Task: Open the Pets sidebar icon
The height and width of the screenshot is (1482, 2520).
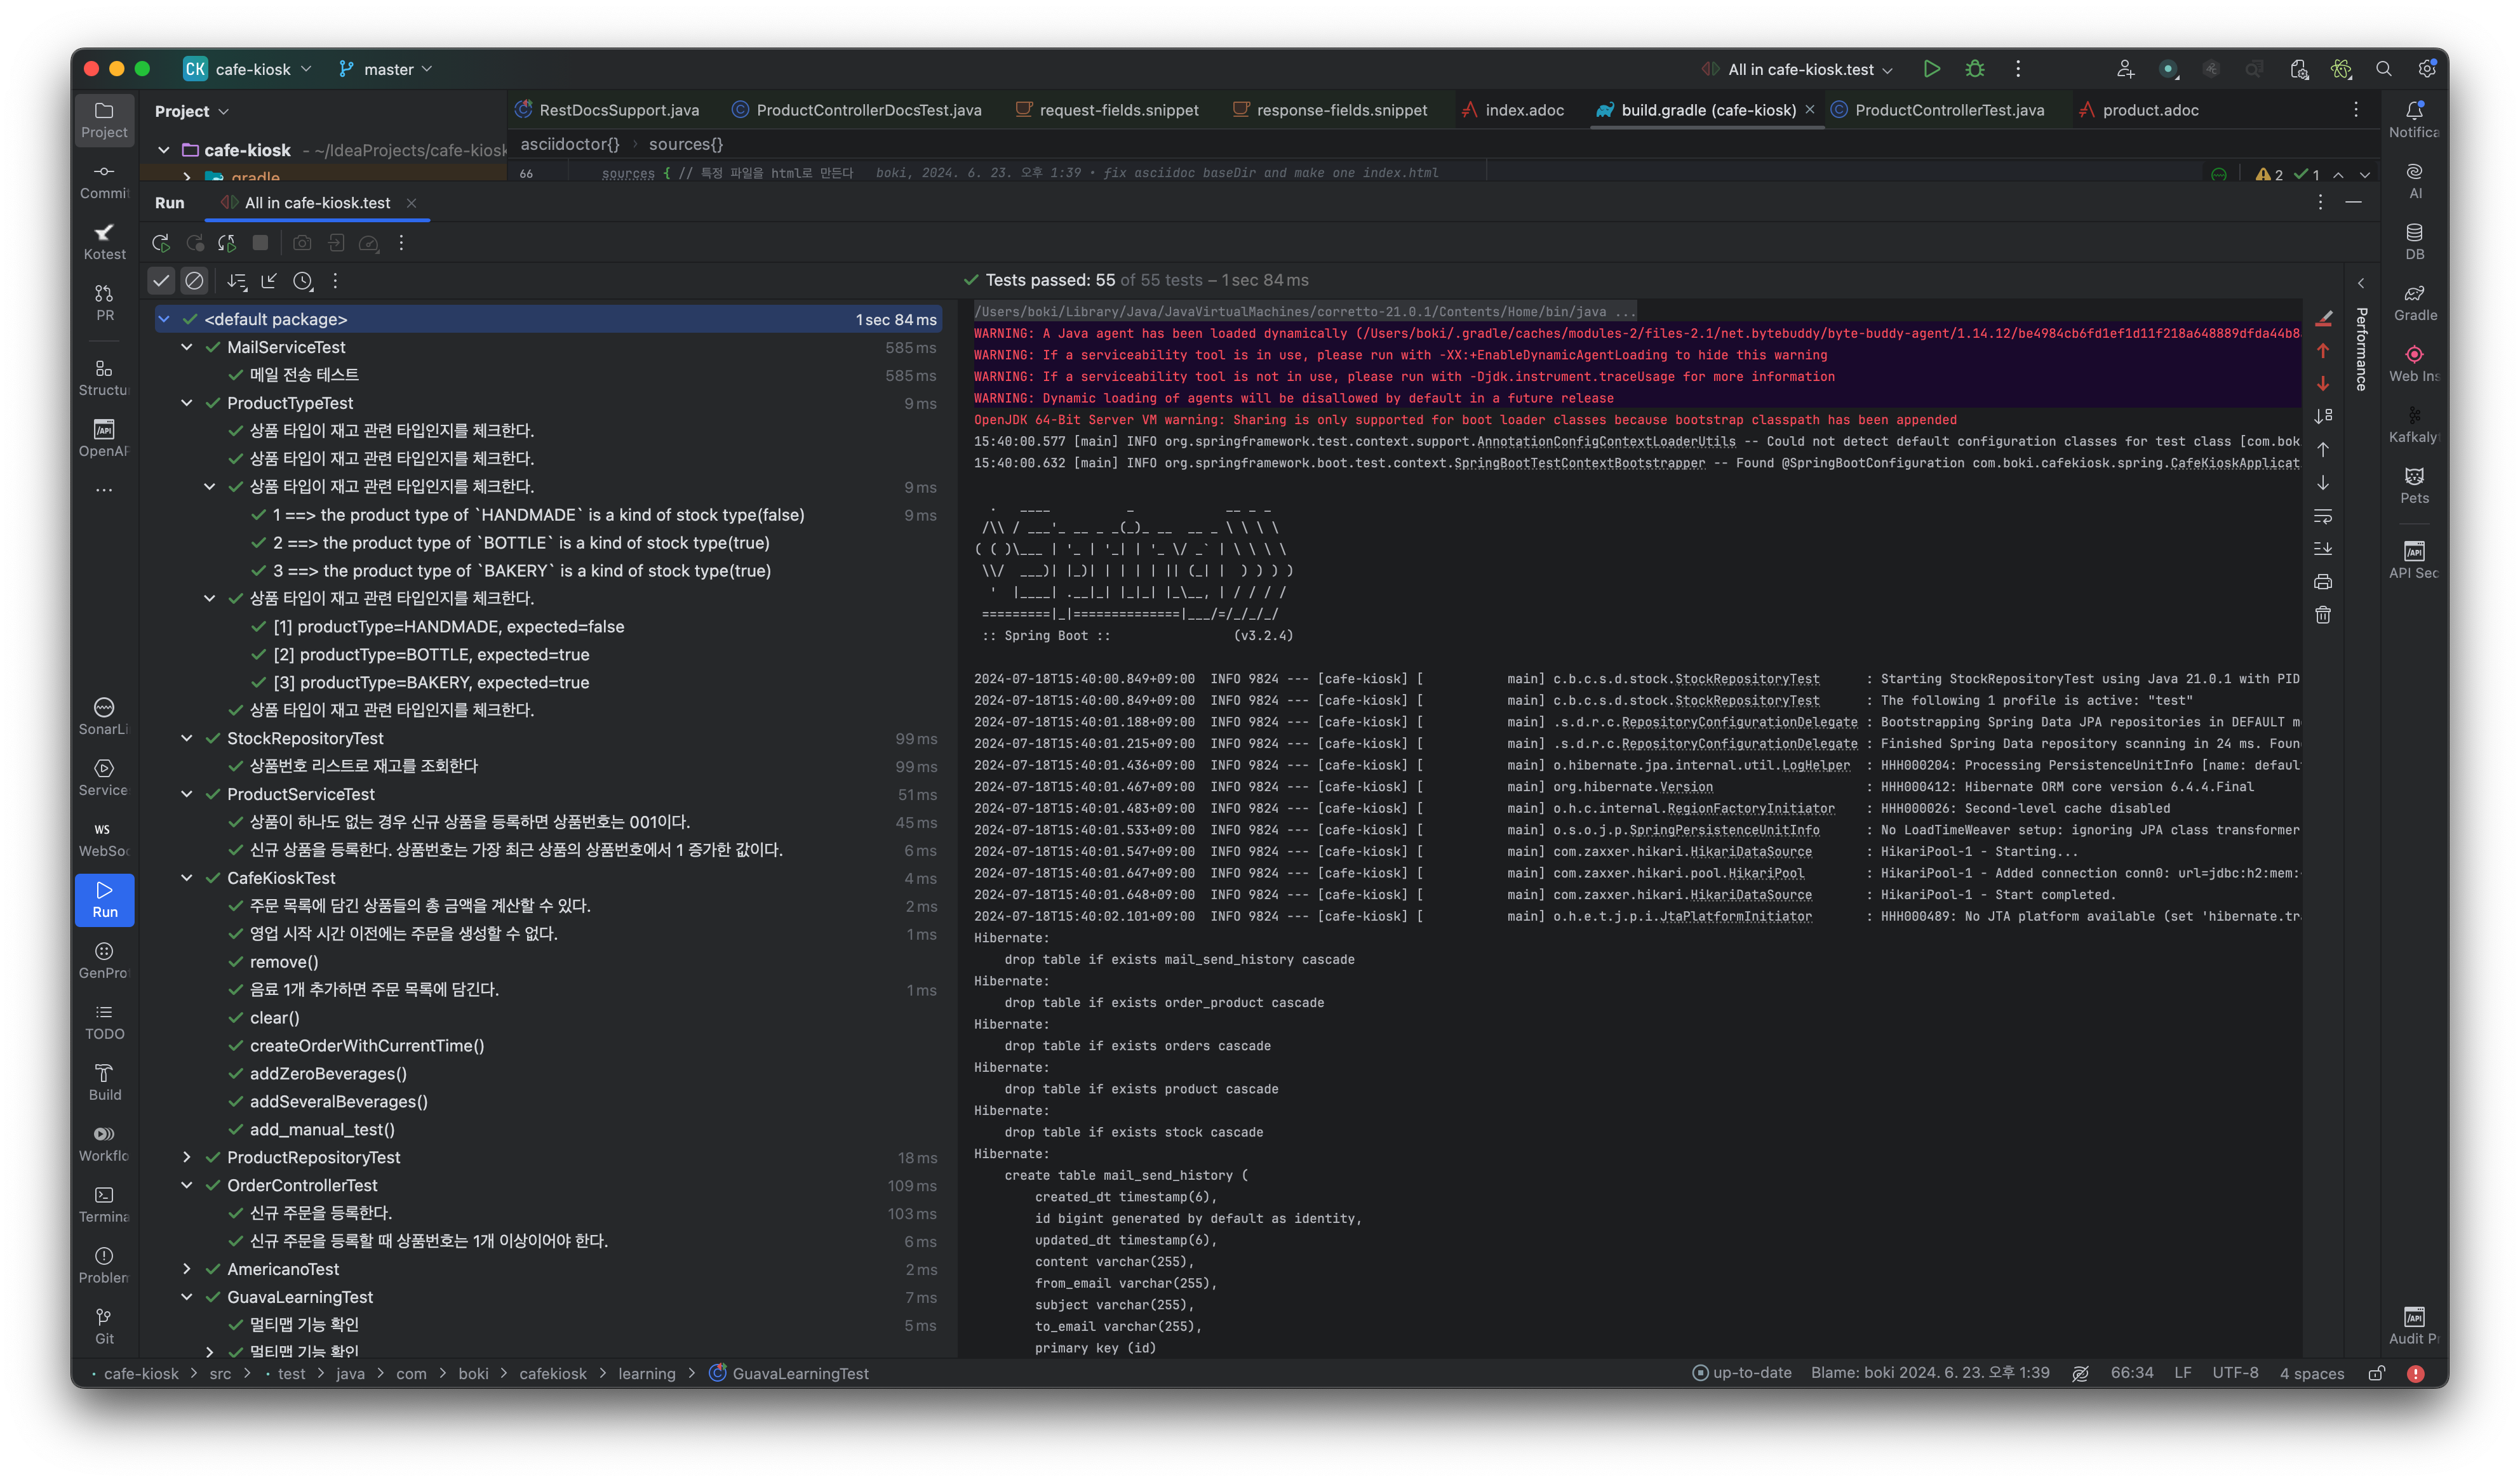Action: point(2414,485)
